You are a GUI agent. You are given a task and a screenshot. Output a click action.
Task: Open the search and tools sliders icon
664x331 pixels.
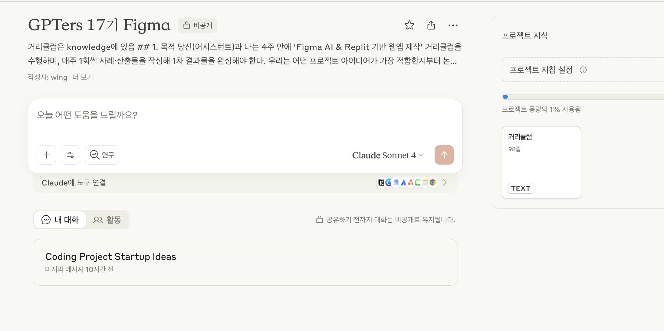pos(71,155)
